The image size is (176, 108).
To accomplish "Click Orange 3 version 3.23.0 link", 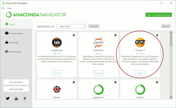I will click(141, 54).
